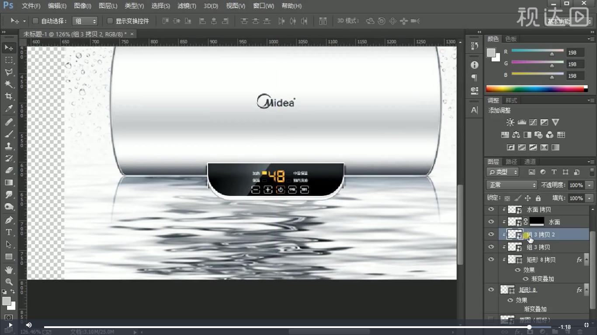This screenshot has height=335, width=597.
Task: Add a Curves adjustment
Action: (x=533, y=122)
